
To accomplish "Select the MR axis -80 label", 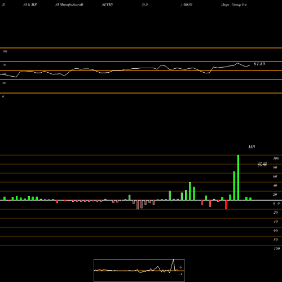I will 275,240.
